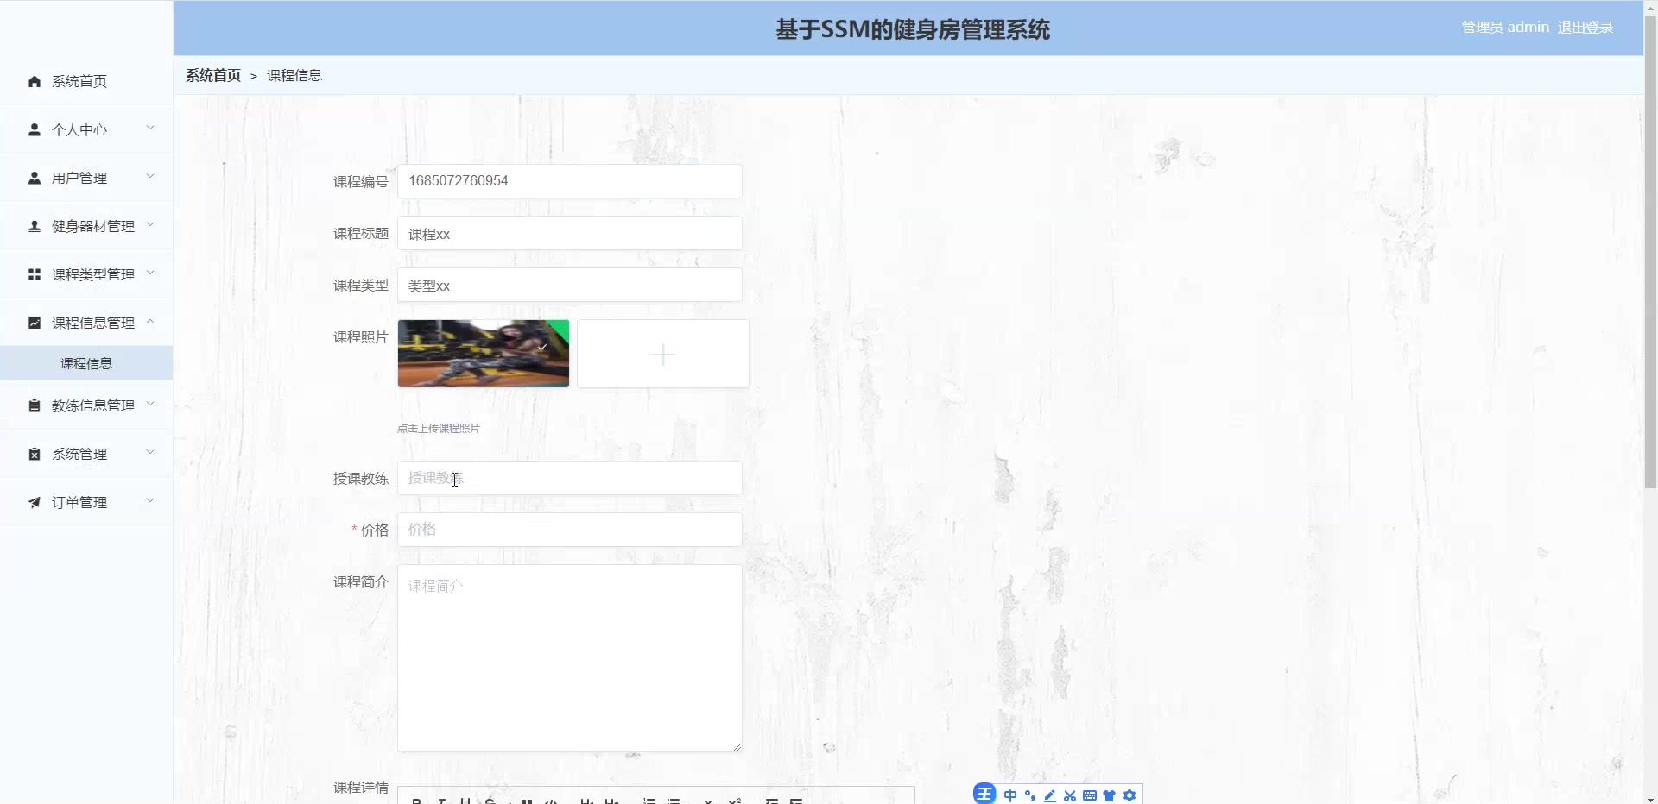The height and width of the screenshot is (804, 1658).
Task: Click the uploaded course photo thumbnail
Action: tap(484, 354)
